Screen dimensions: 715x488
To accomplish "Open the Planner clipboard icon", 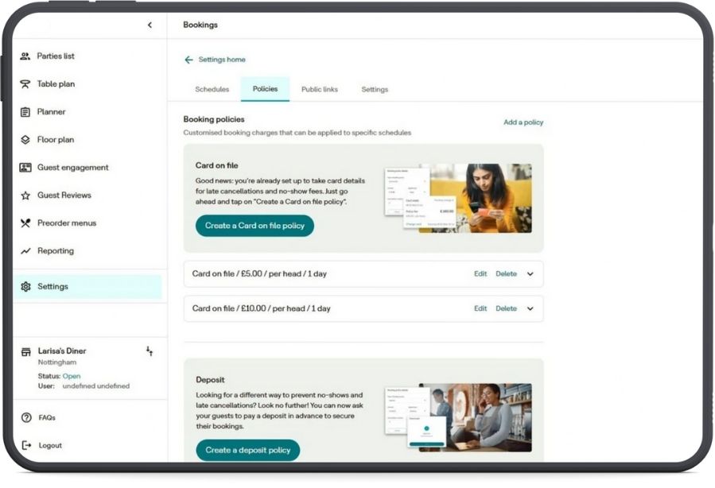I will click(x=25, y=111).
